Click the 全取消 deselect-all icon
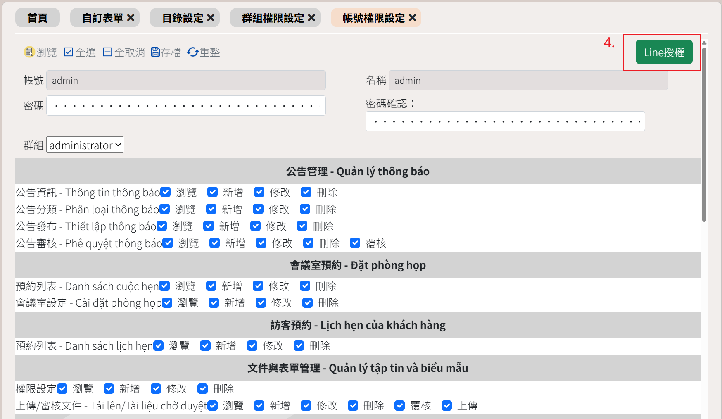Image resolution: width=722 pixels, height=419 pixels. (107, 52)
